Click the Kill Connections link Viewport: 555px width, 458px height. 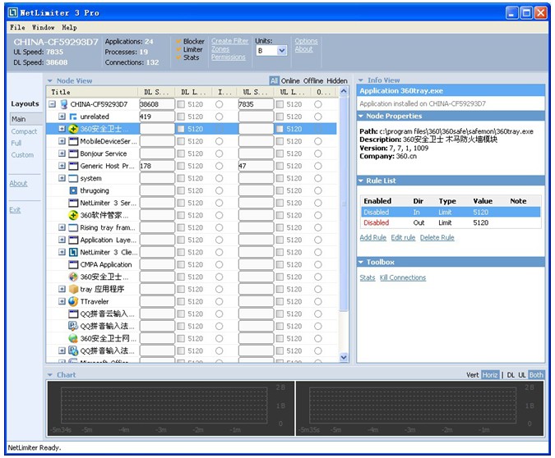(x=403, y=277)
